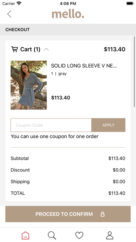Open the gray dress product thumbnail
Image resolution: width=136 pixels, height=242 pixels.
[29, 85]
